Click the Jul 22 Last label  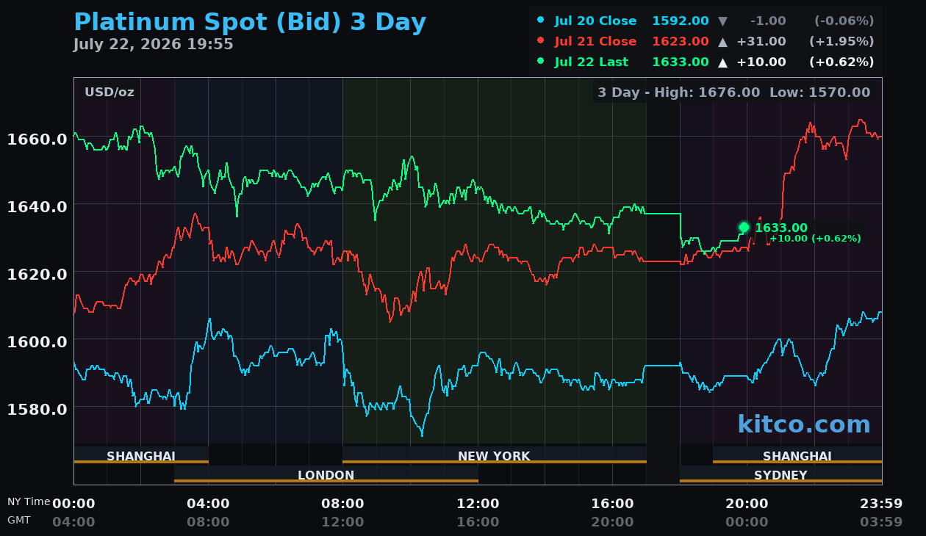tap(592, 62)
